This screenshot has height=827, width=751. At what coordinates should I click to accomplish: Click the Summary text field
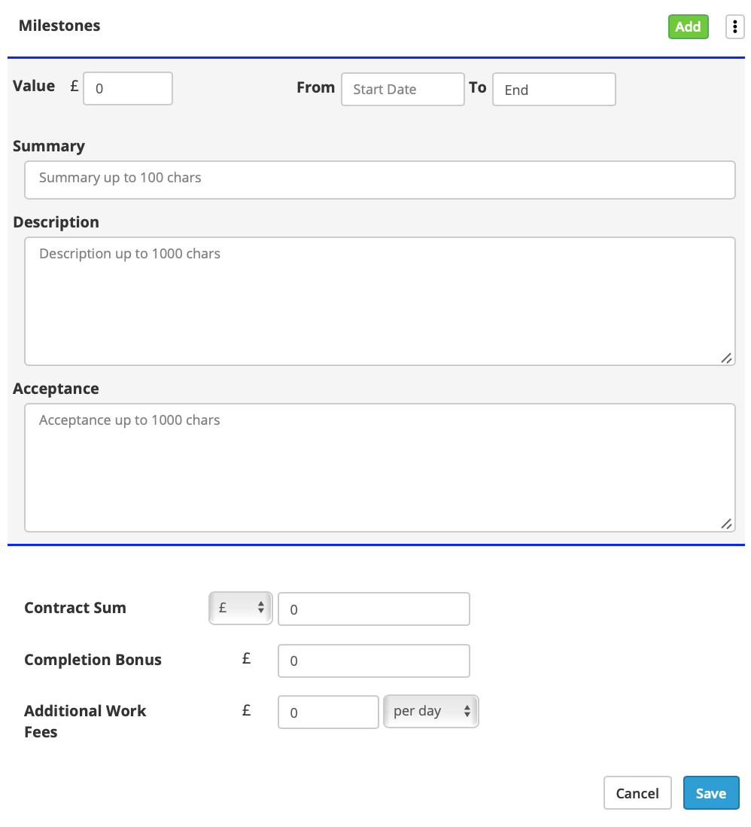[x=380, y=179]
